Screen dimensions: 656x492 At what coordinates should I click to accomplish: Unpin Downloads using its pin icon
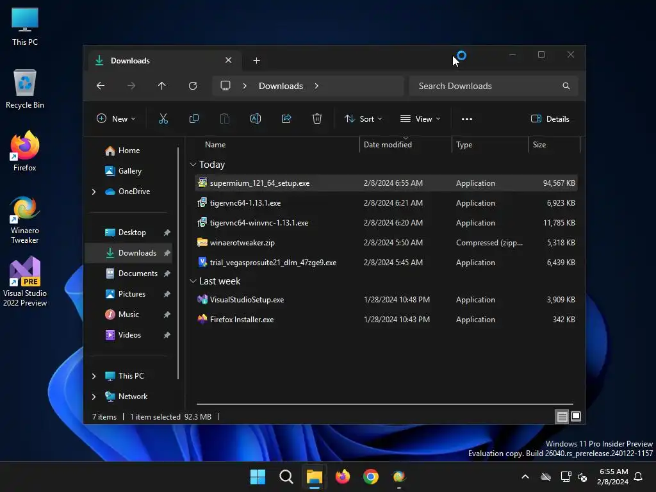pos(167,253)
